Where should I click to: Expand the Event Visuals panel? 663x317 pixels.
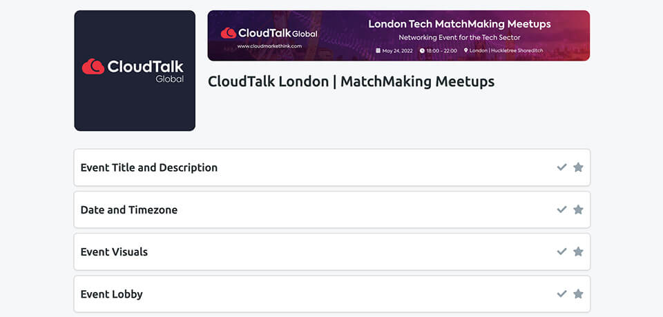click(x=114, y=252)
